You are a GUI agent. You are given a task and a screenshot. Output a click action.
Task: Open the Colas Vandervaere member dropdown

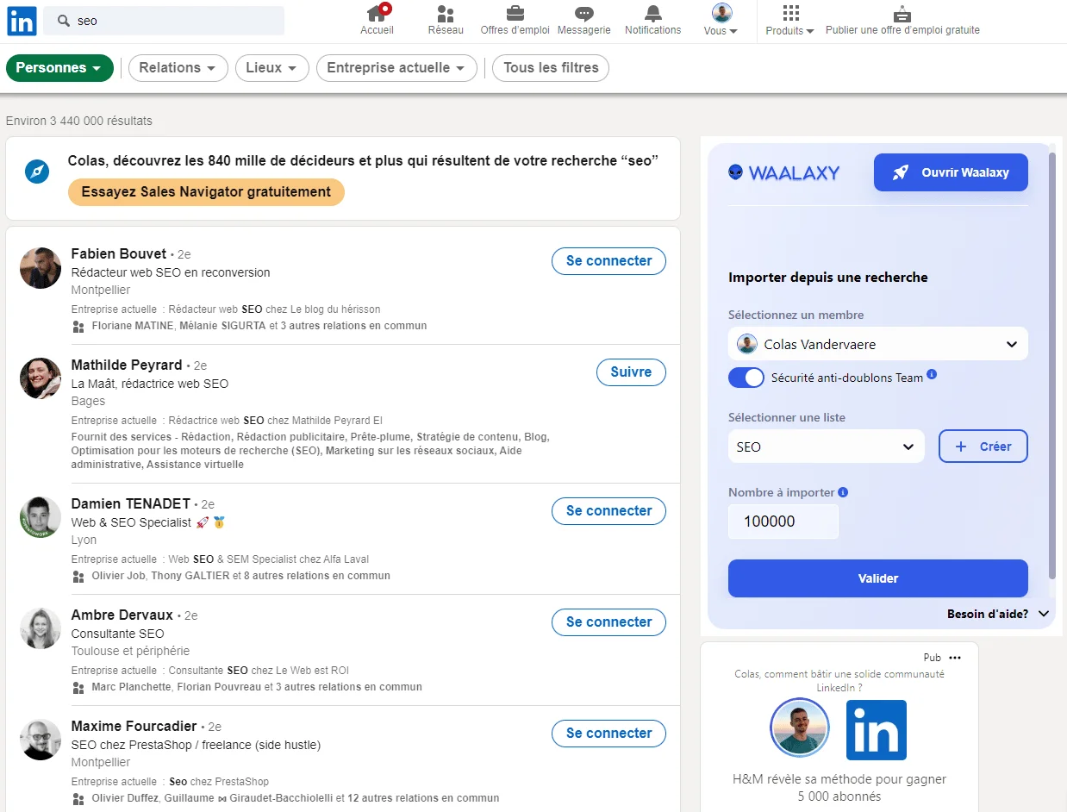878,344
